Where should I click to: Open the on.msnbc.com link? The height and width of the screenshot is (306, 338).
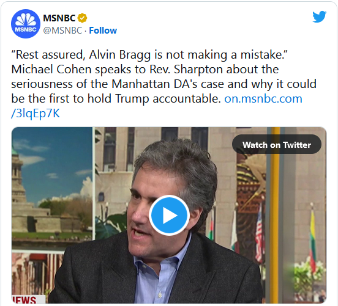263,99
